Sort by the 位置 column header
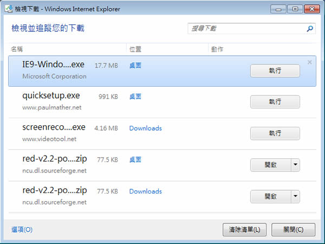 click(x=135, y=49)
